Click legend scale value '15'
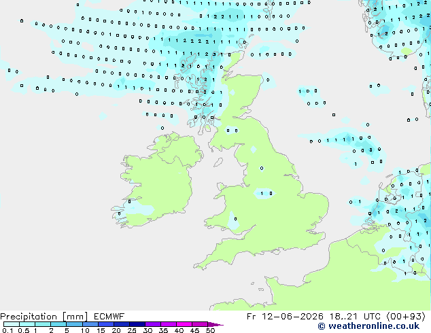431x333 pixels. [x=101, y=330]
